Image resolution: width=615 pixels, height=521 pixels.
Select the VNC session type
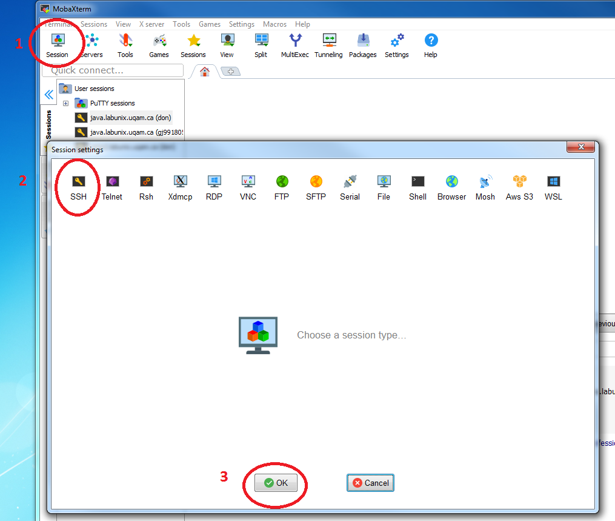pos(248,187)
